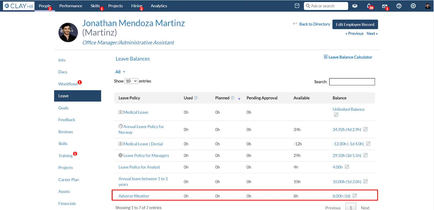Image resolution: width=434 pixels, height=210 pixels.
Task: Edit the Annual leave between 1 to 3 years balance
Action: tap(365, 182)
